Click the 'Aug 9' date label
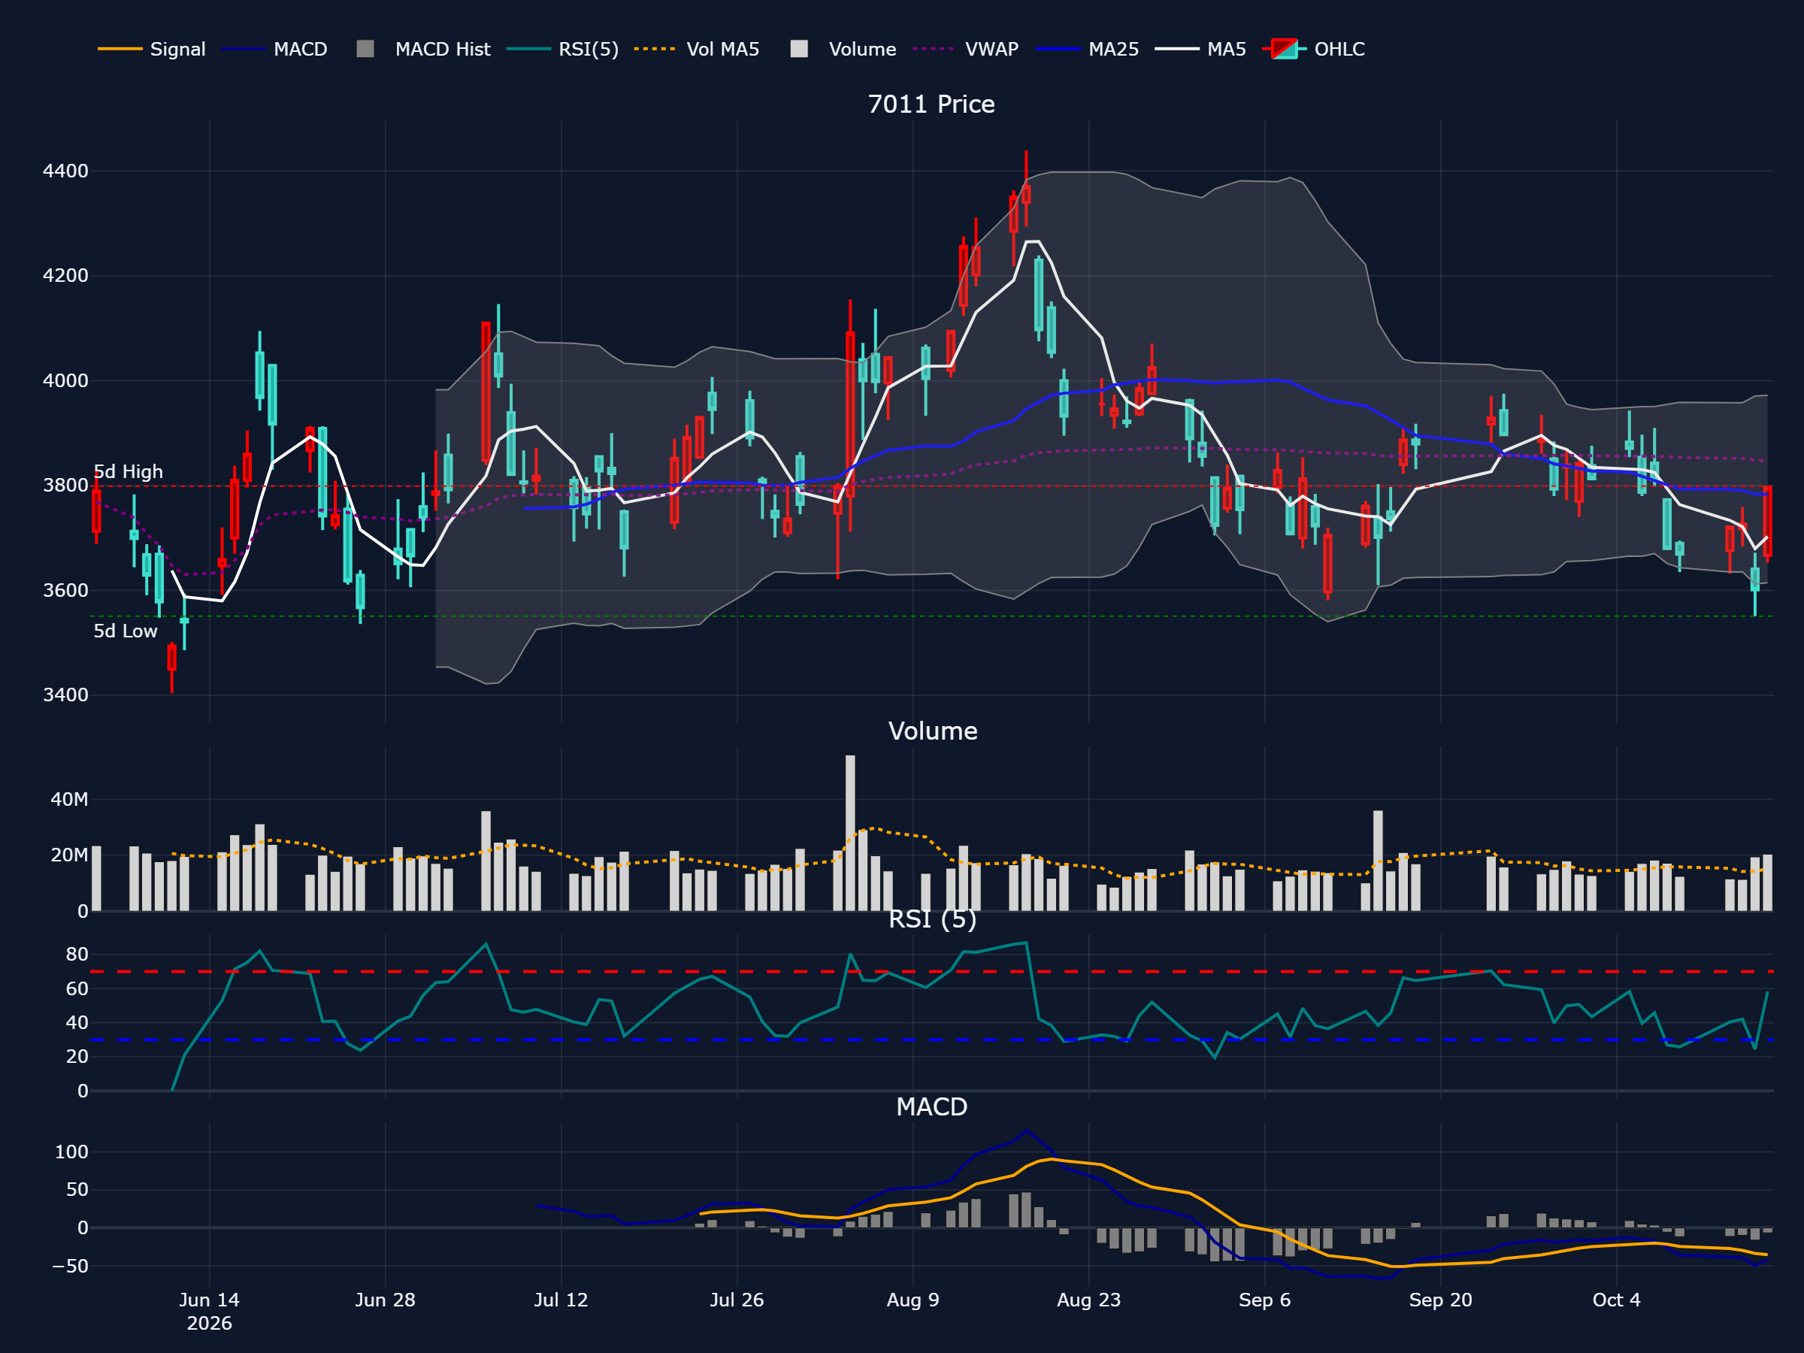Viewport: 1804px width, 1353px height. pos(913,1300)
